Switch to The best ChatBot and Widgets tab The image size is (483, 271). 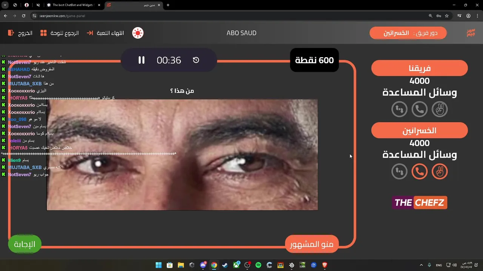coord(74,5)
